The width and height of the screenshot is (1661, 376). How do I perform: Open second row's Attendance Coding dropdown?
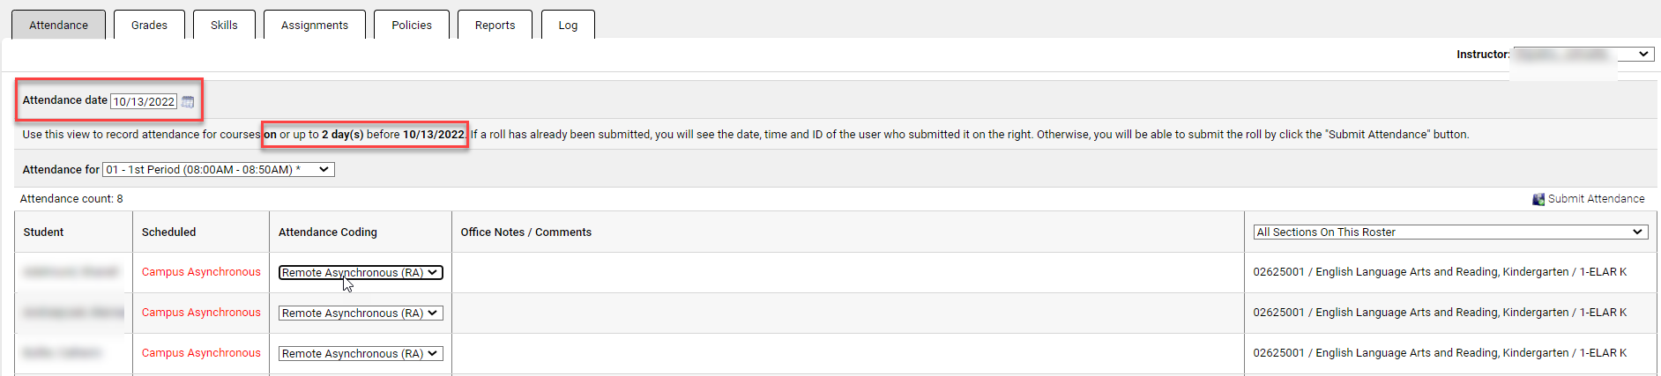(x=361, y=313)
